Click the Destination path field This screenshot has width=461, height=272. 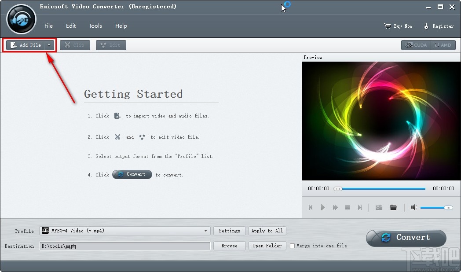[x=124, y=246]
